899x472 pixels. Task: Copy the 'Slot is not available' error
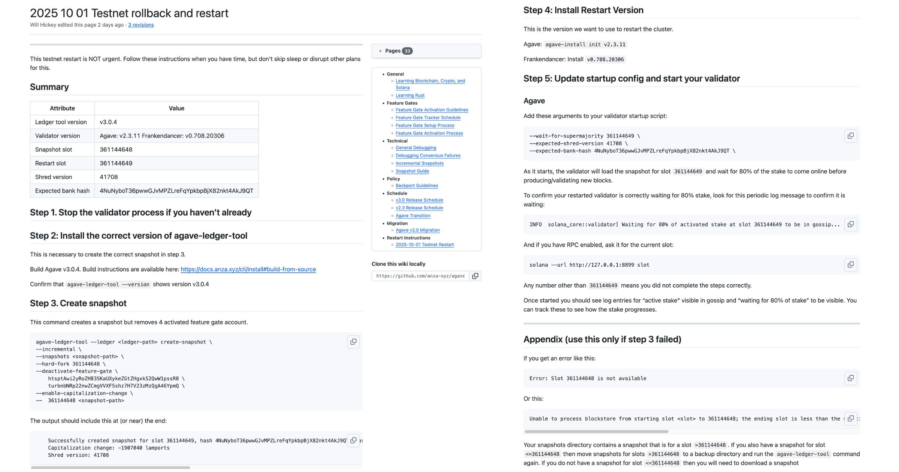pos(851,378)
